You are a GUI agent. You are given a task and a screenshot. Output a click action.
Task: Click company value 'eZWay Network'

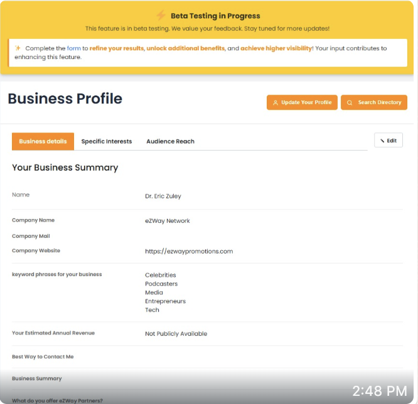(x=168, y=221)
